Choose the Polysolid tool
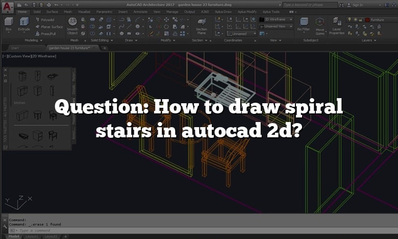 pyautogui.click(x=47, y=20)
